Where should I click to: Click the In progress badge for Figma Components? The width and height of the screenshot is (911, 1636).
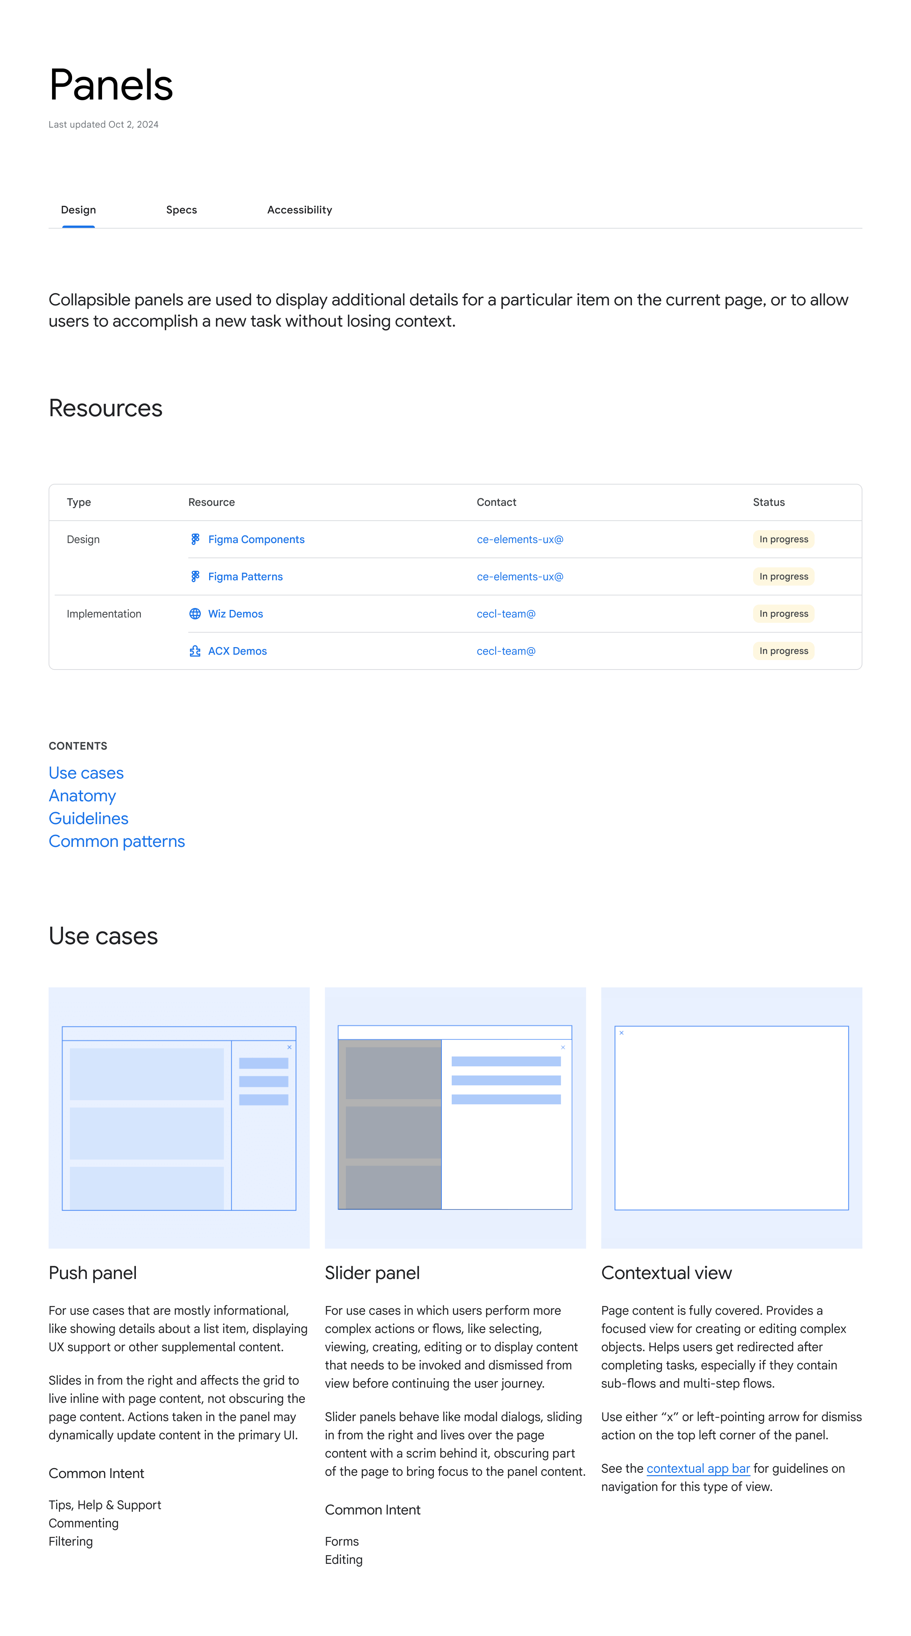(x=783, y=539)
